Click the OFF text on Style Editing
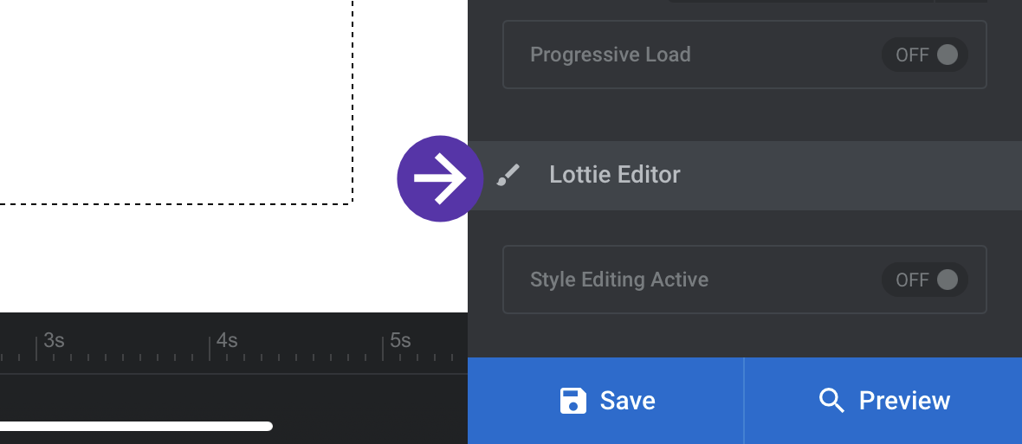The image size is (1022, 444). [x=912, y=280]
